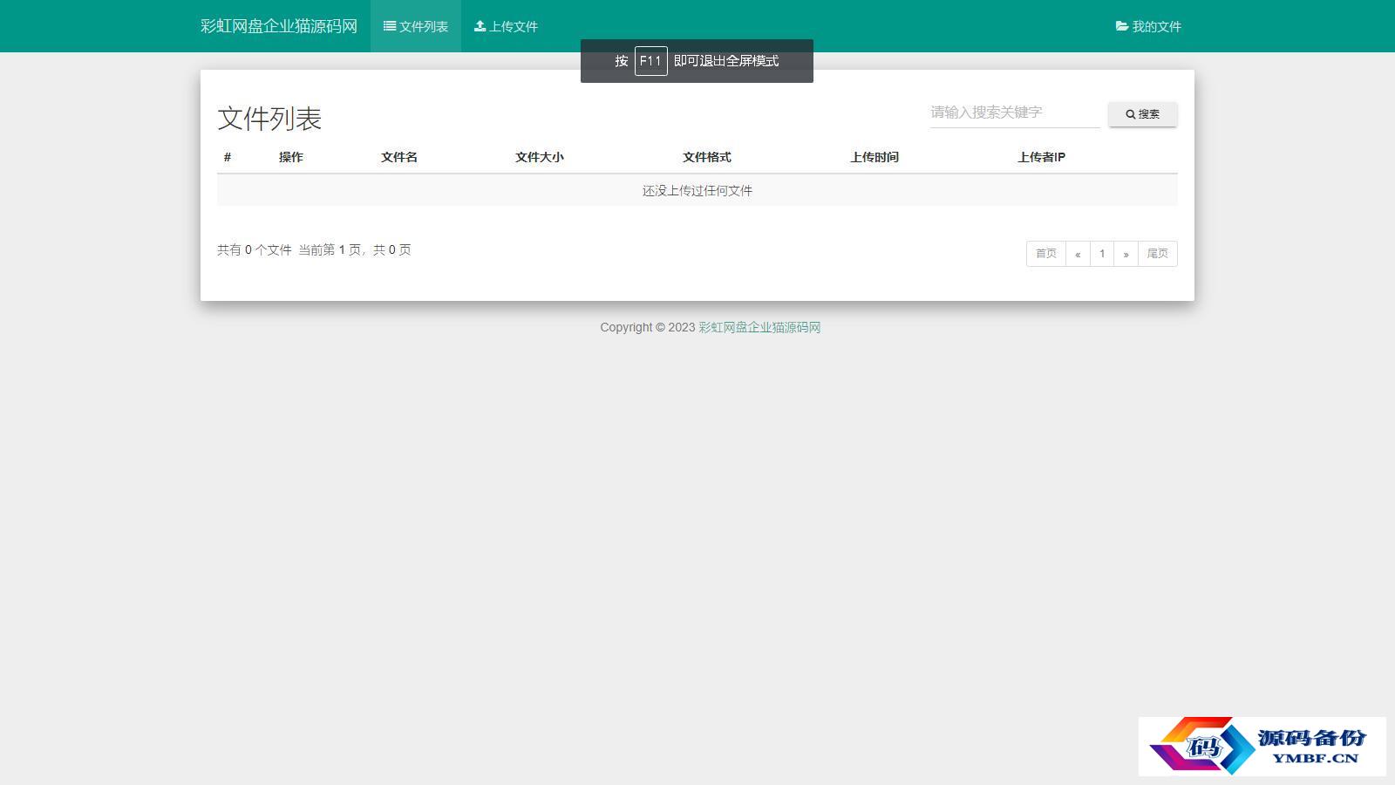
Task: Open the 文件列表 tab in navbar
Action: [x=416, y=26]
